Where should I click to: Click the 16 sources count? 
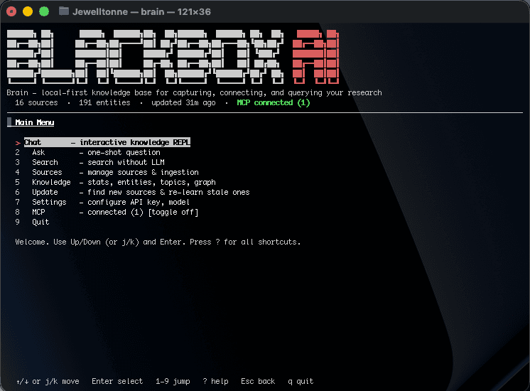pyautogui.click(x=36, y=103)
